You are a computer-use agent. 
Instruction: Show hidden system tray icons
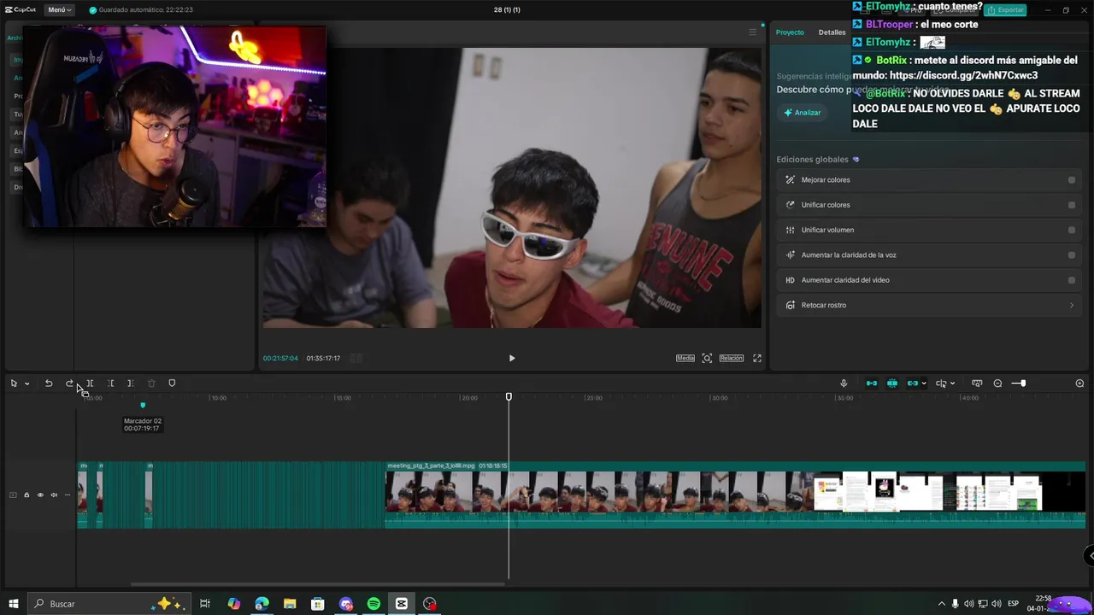point(941,604)
